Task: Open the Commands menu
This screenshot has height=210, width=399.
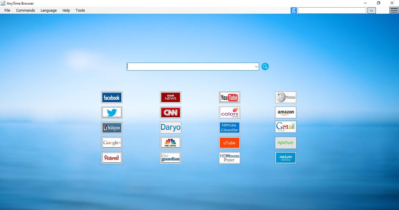Action: [x=25, y=10]
